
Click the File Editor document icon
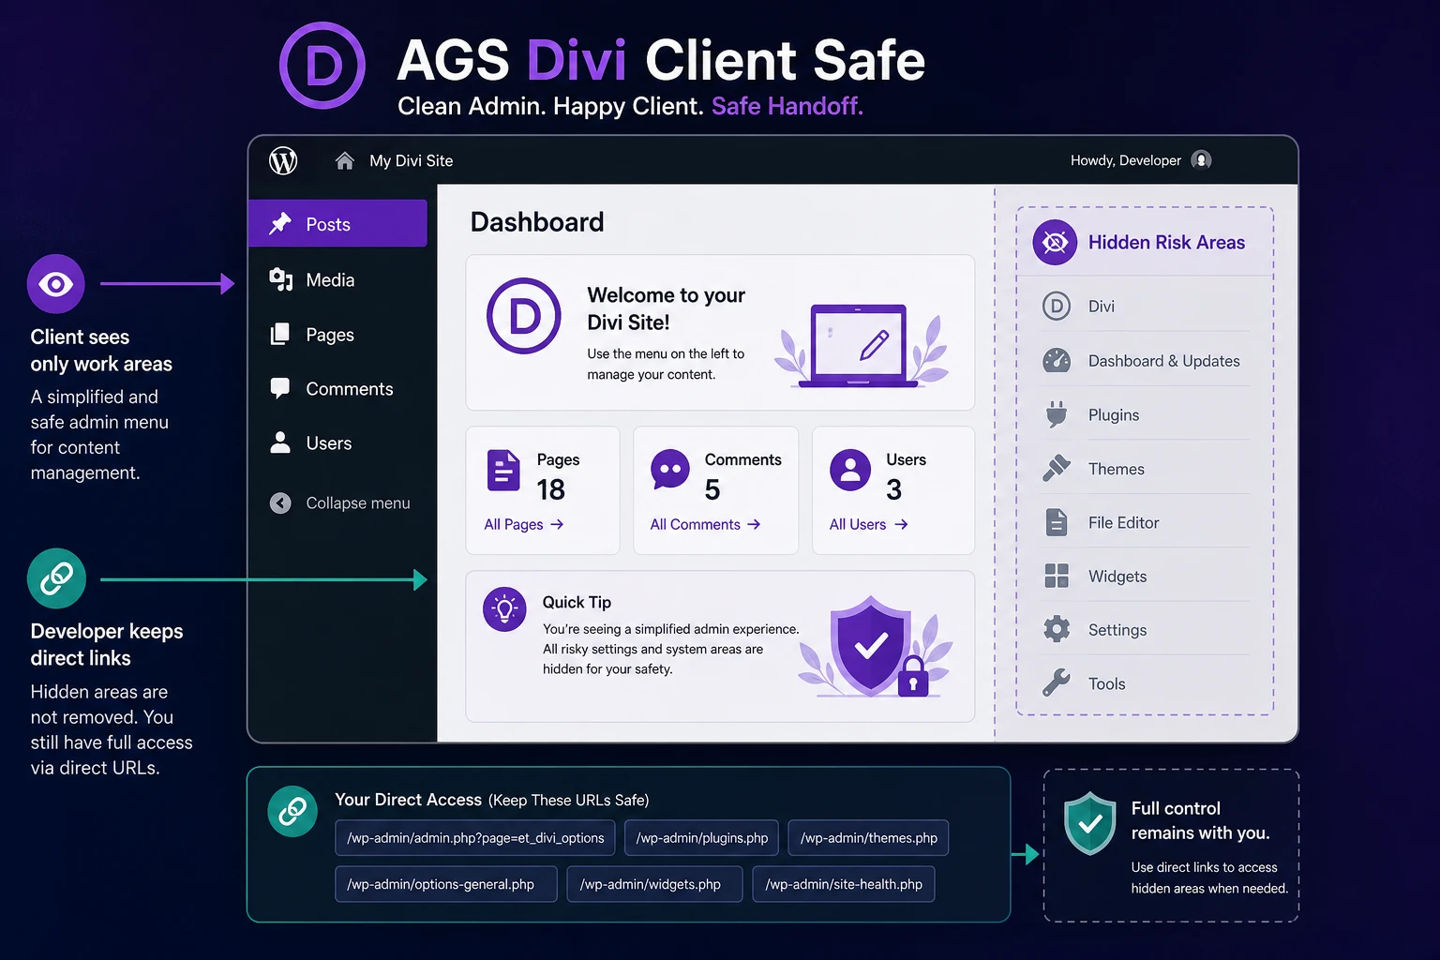1057,522
